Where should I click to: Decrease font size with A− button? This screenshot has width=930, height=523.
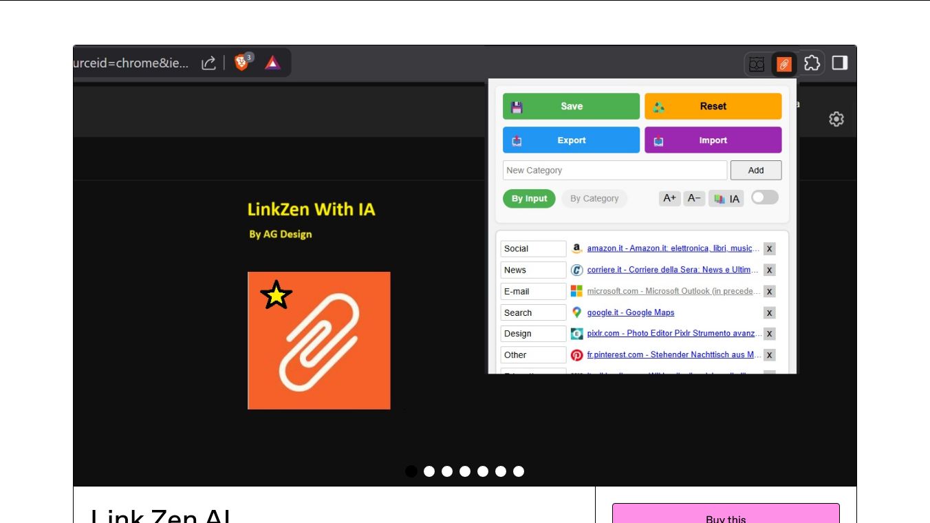(694, 198)
